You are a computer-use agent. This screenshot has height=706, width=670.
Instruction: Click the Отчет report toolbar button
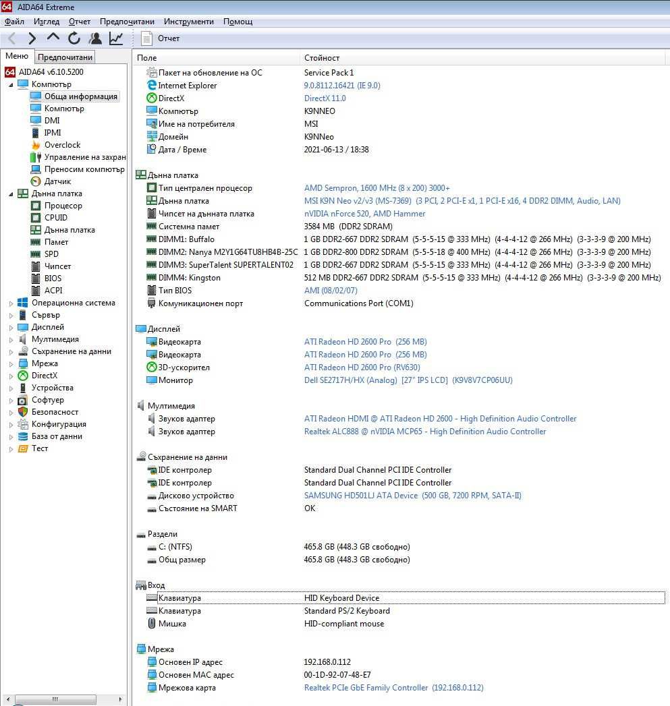pos(161,38)
